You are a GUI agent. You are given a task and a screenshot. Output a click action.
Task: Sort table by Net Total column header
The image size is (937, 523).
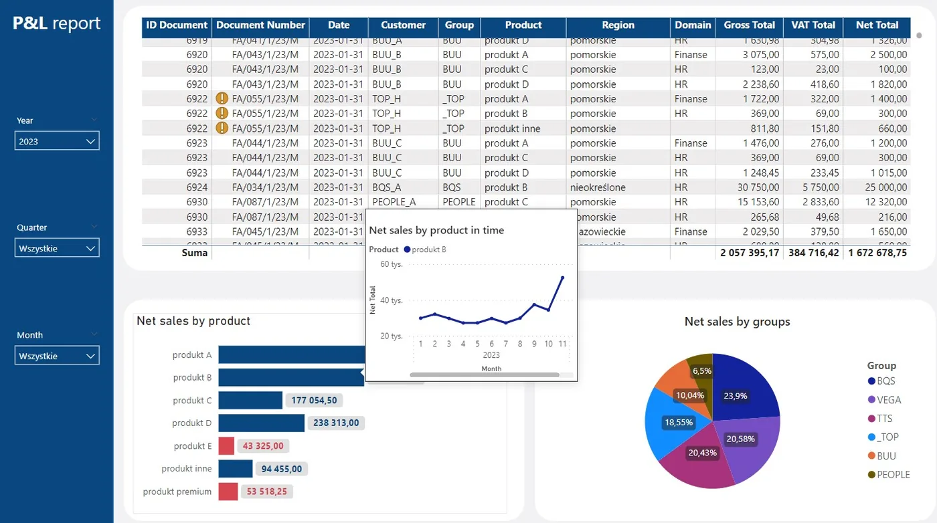(x=877, y=25)
